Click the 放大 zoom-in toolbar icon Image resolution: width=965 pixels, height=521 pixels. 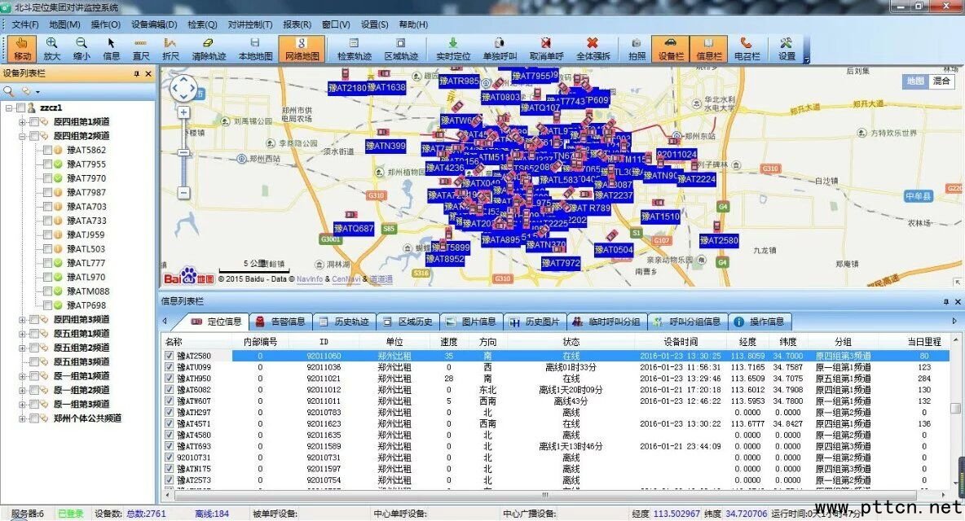click(x=52, y=48)
